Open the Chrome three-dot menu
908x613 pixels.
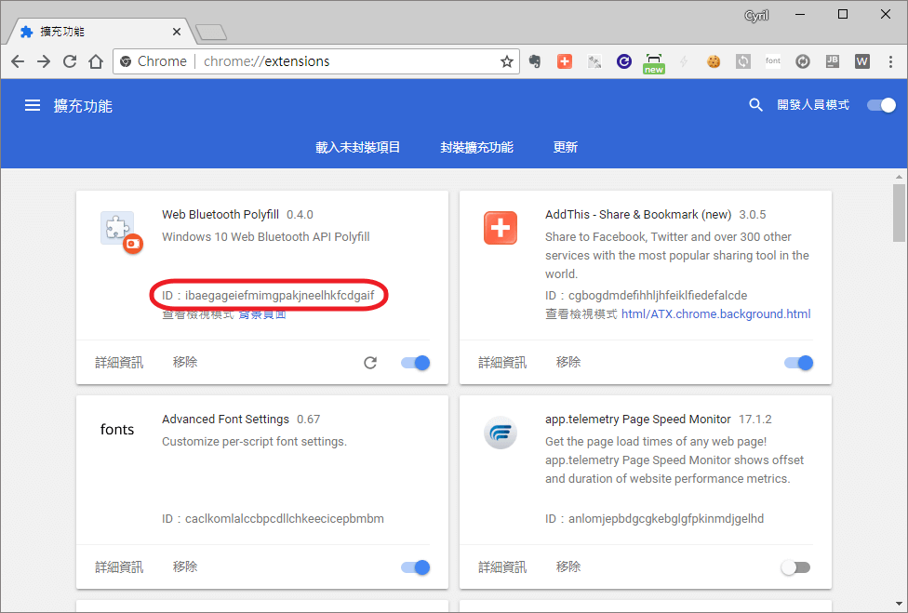tap(890, 61)
